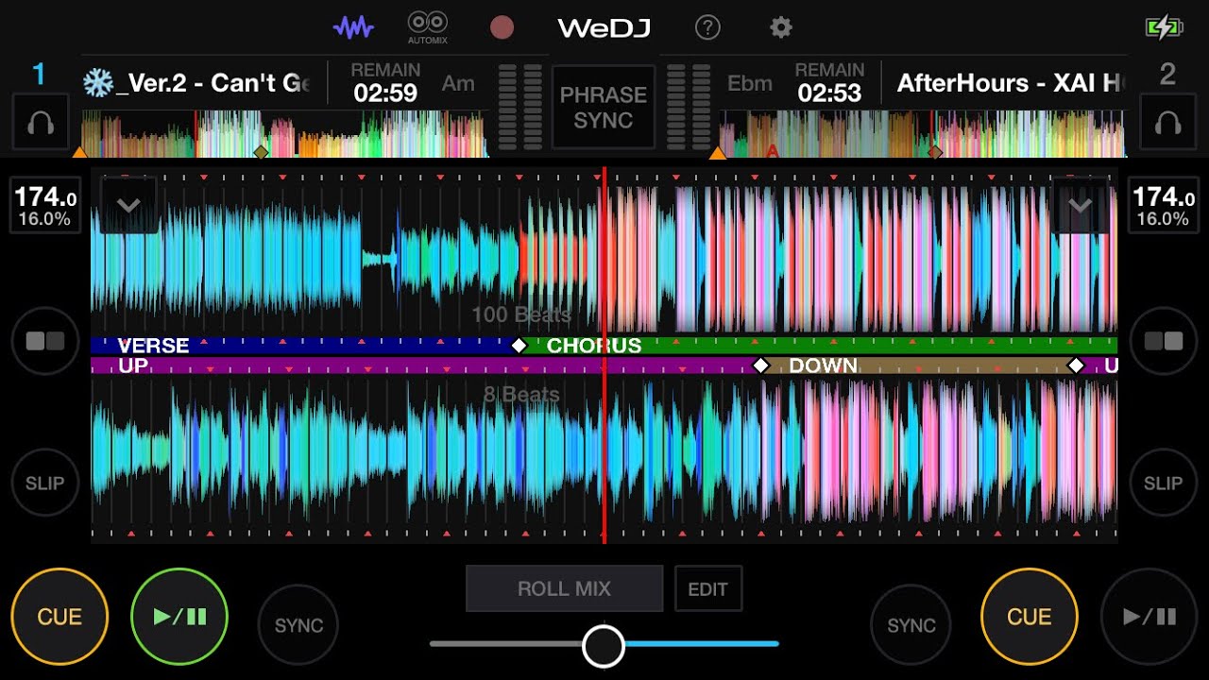The image size is (1209, 680).
Task: Open the settings gear icon
Action: pos(781,27)
